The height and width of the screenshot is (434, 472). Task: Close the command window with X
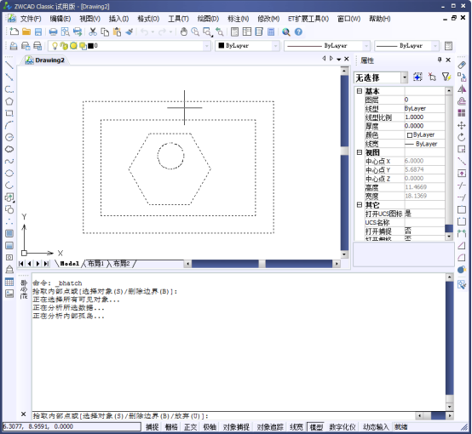pos(23,414)
